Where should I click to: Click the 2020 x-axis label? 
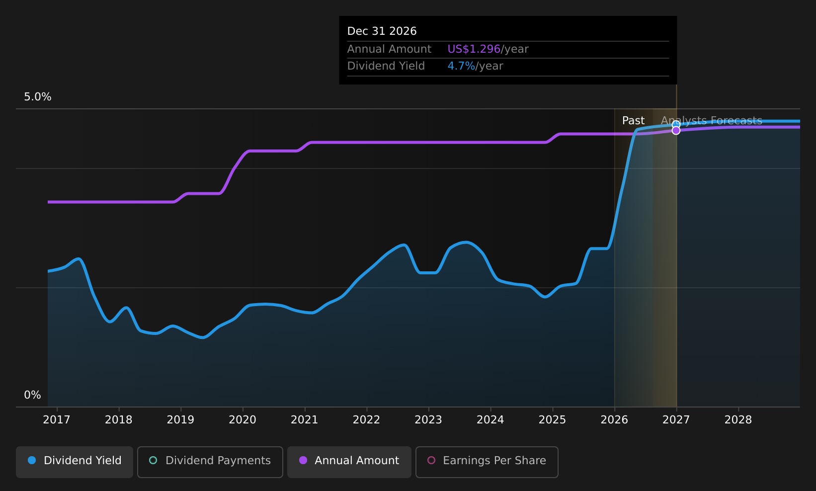(x=243, y=420)
